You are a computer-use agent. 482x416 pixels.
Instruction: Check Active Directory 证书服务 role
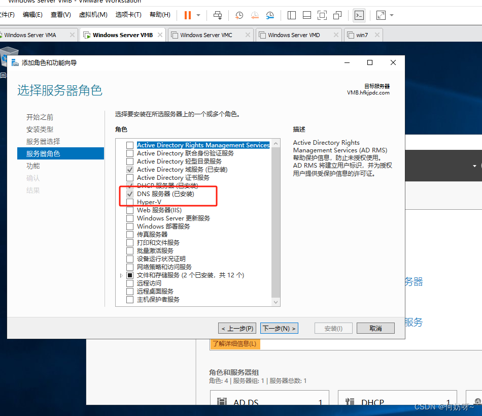[130, 178]
